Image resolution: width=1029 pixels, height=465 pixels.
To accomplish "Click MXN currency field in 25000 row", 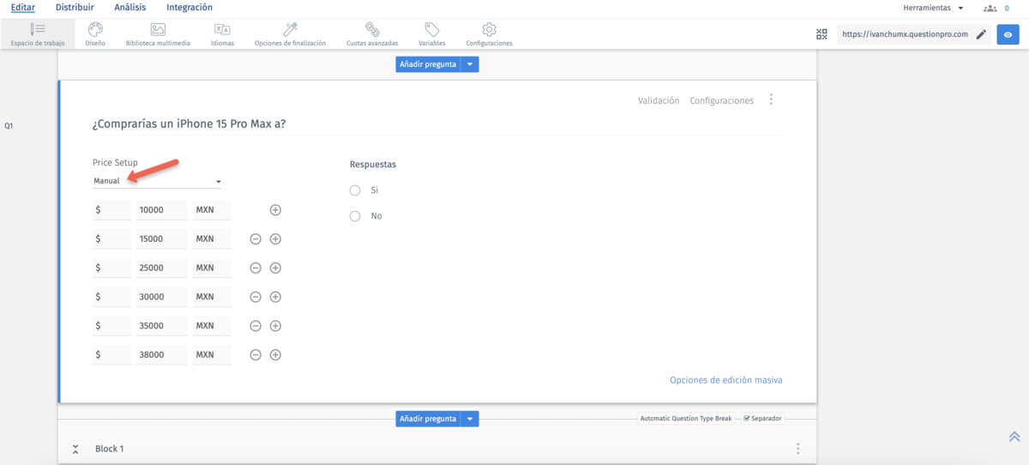I will click(212, 268).
